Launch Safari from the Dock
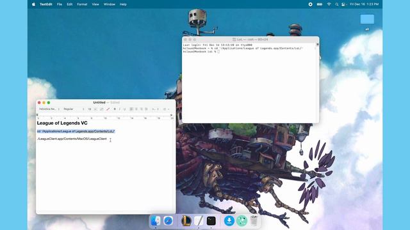This screenshot has width=410, height=230. point(168,221)
